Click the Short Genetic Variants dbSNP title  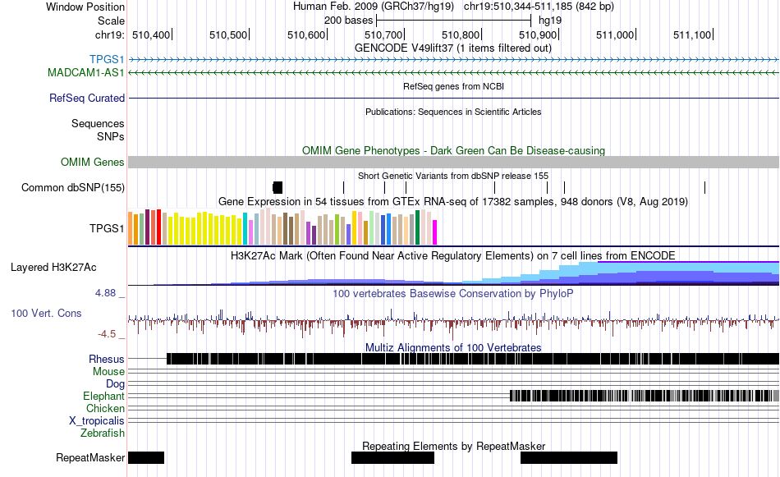[x=453, y=176]
